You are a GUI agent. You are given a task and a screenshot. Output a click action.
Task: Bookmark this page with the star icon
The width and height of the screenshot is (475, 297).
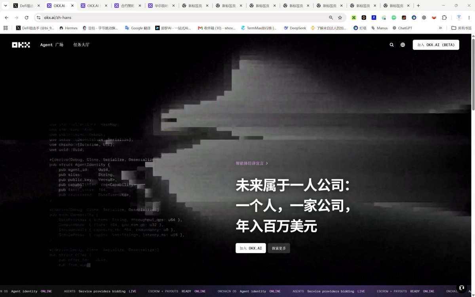pos(340,18)
